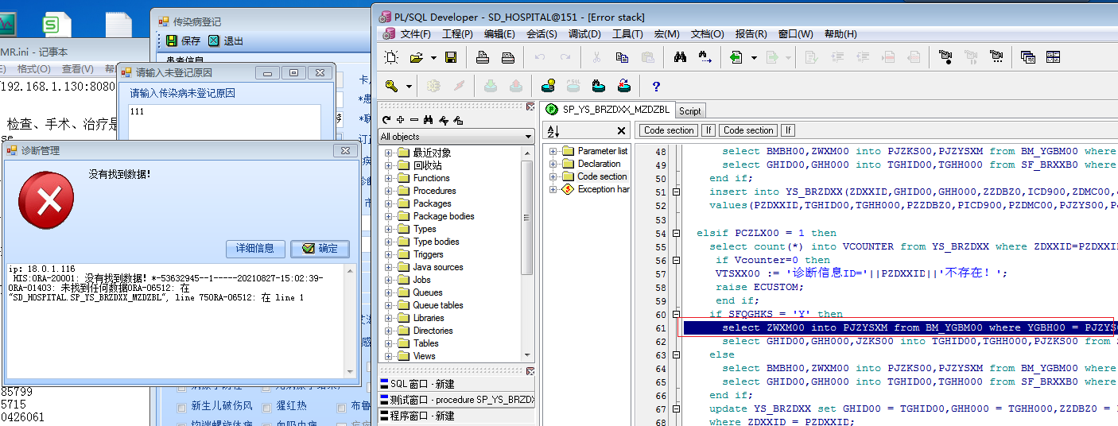
Task: Click the 详细信息 button
Action: [x=255, y=249]
